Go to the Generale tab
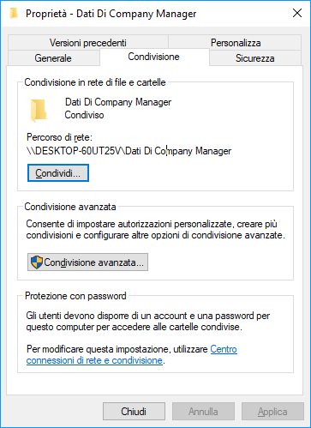 (53, 58)
